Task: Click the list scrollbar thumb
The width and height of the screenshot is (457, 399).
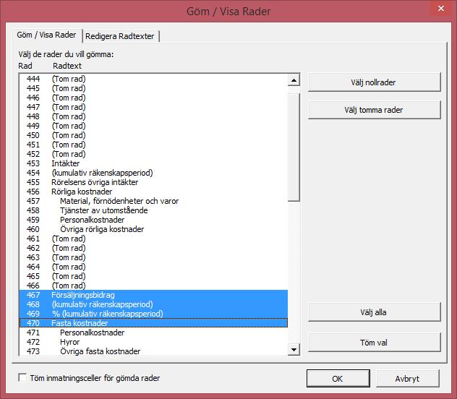Action: pyautogui.click(x=294, y=147)
